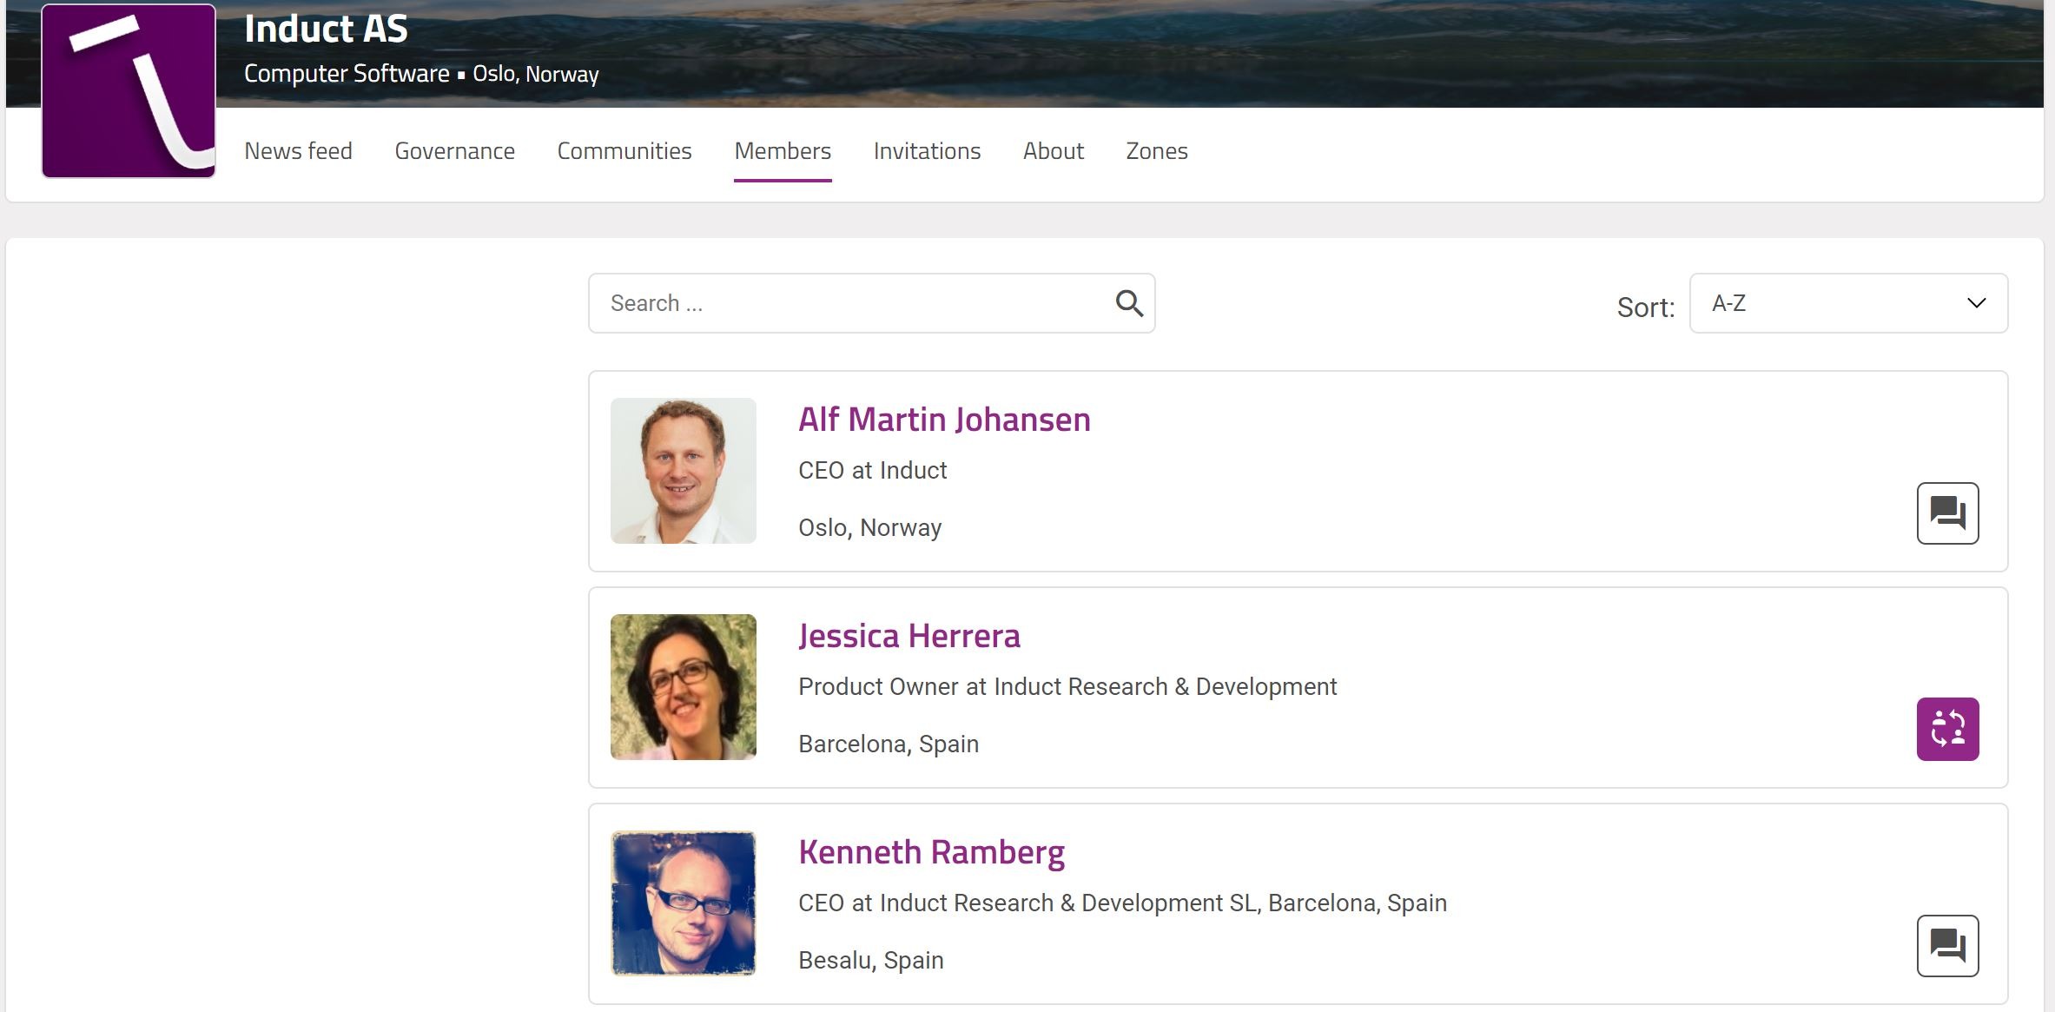The height and width of the screenshot is (1012, 2055).
Task: Open Kenneth Ramberg's profile photo
Action: coord(684,903)
